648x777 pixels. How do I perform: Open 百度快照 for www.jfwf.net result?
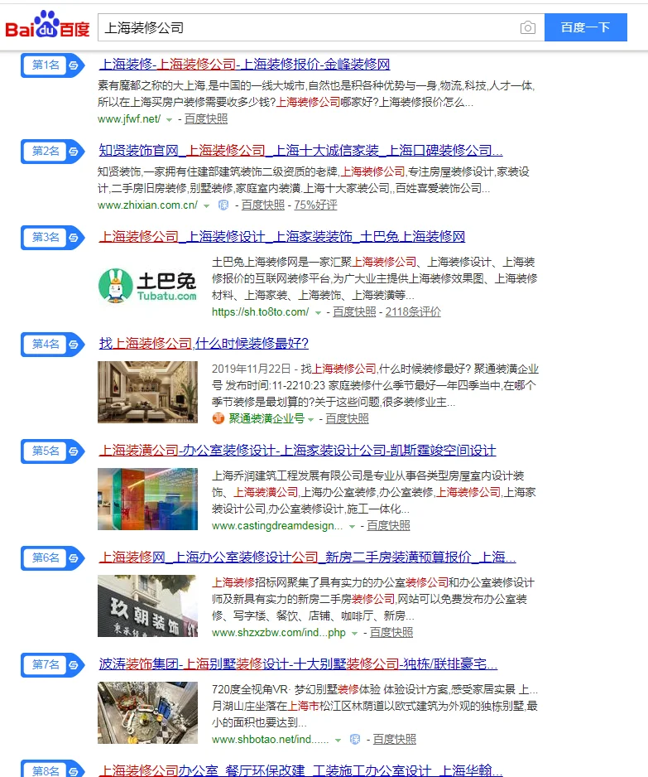206,119
